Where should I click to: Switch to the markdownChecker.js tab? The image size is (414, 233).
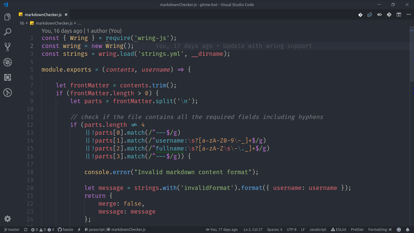(x=43, y=14)
